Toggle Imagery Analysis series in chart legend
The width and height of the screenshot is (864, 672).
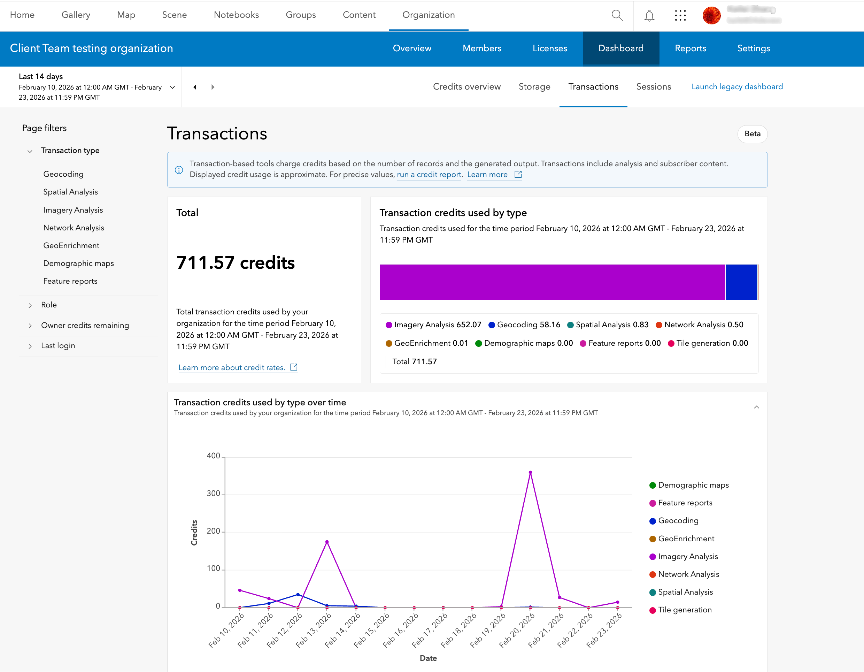(x=688, y=556)
